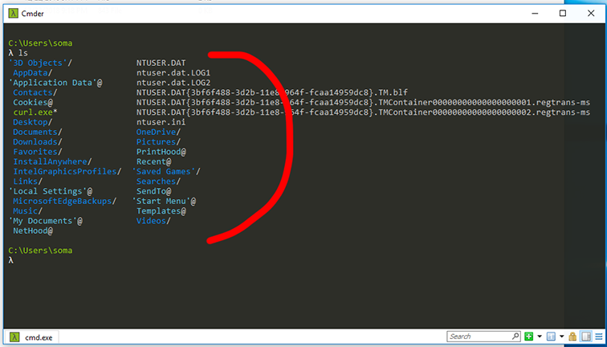
Task: Click the IntelGraphicsProfiles folder entry
Action: point(67,171)
